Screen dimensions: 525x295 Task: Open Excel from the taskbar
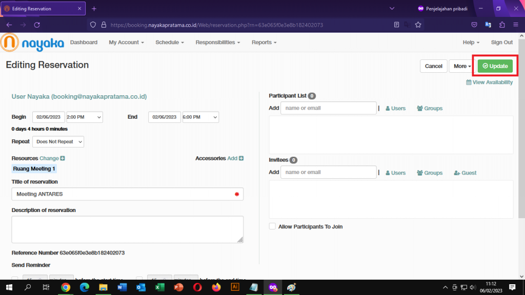point(159,287)
